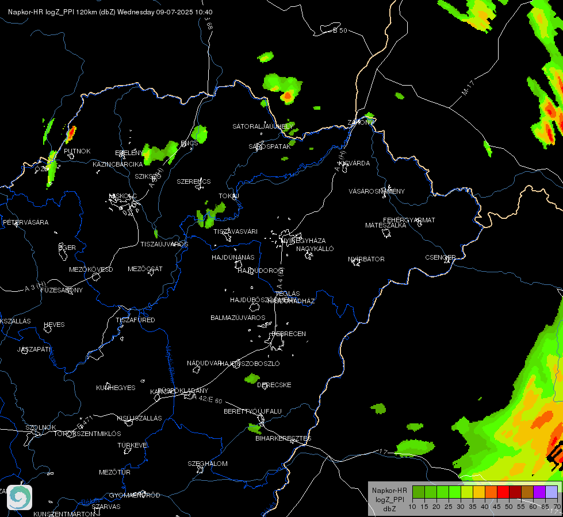
Task: Click the HAJDUNANAS label
Action: (233, 257)
